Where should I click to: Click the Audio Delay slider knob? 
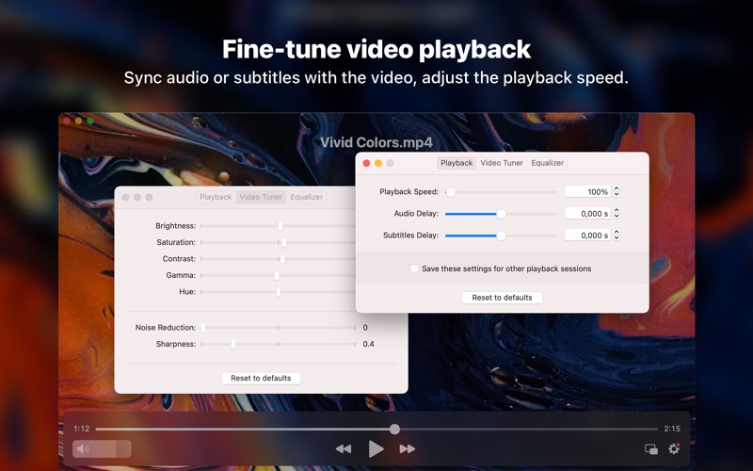[501, 214]
